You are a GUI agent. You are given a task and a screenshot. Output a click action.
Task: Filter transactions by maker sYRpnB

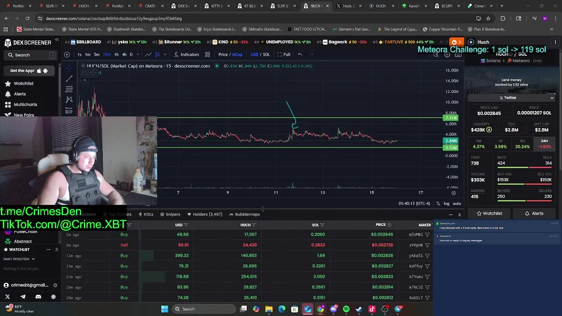[x=427, y=245]
